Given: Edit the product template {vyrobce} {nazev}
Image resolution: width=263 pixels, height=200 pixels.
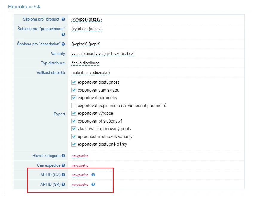Looking at the screenshot, I should 87,19.
